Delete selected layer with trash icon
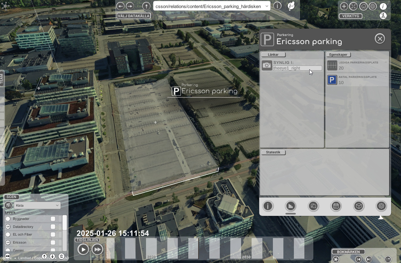The width and height of the screenshot is (401, 263). pos(61,256)
